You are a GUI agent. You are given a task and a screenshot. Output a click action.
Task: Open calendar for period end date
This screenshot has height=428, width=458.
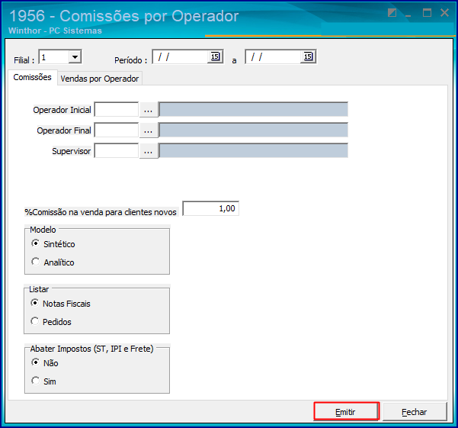coord(308,56)
